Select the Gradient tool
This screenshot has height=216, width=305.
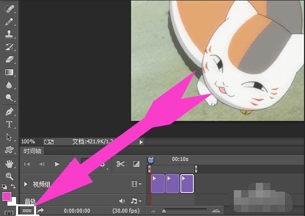tap(9, 72)
